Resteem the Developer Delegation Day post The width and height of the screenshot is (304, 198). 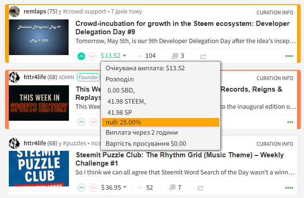click(x=203, y=56)
